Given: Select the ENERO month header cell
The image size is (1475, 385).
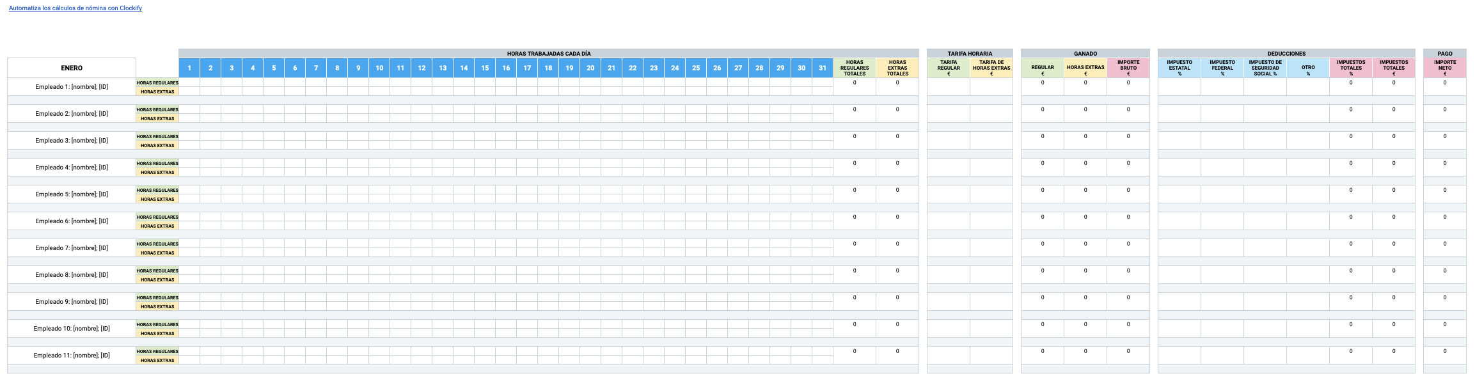Looking at the screenshot, I should pos(72,68).
